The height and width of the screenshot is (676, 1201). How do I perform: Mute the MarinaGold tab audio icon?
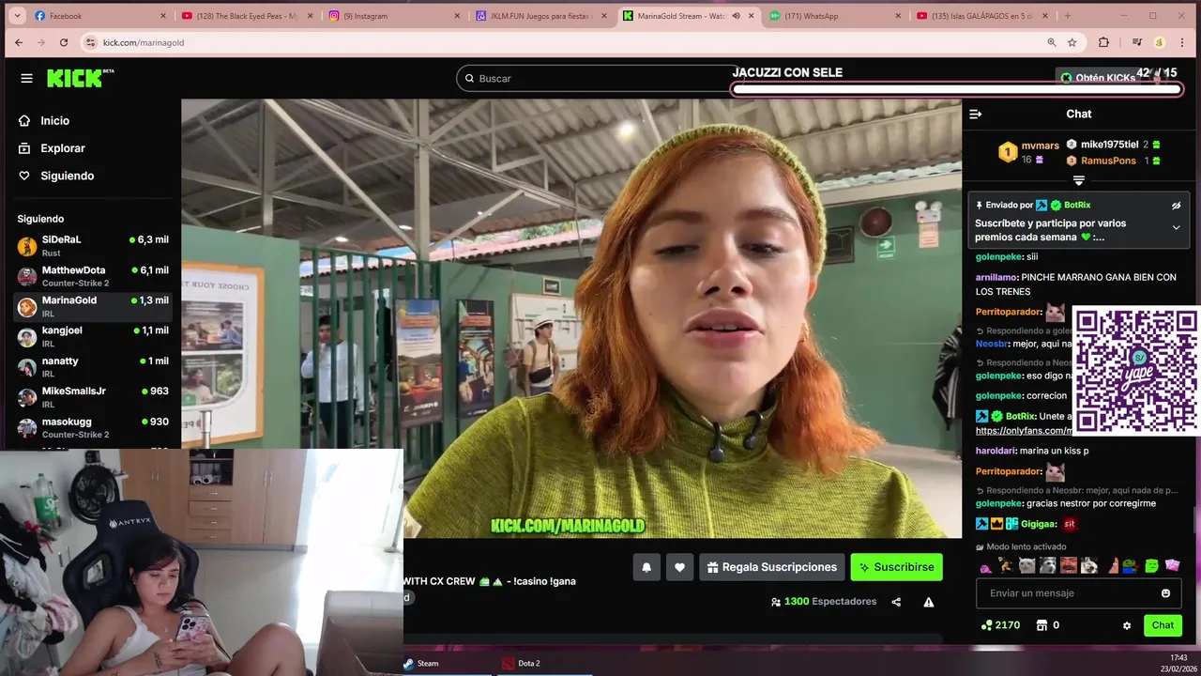(x=736, y=16)
